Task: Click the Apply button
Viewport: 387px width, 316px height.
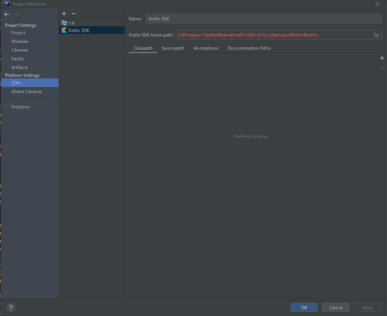Action: click(x=367, y=307)
